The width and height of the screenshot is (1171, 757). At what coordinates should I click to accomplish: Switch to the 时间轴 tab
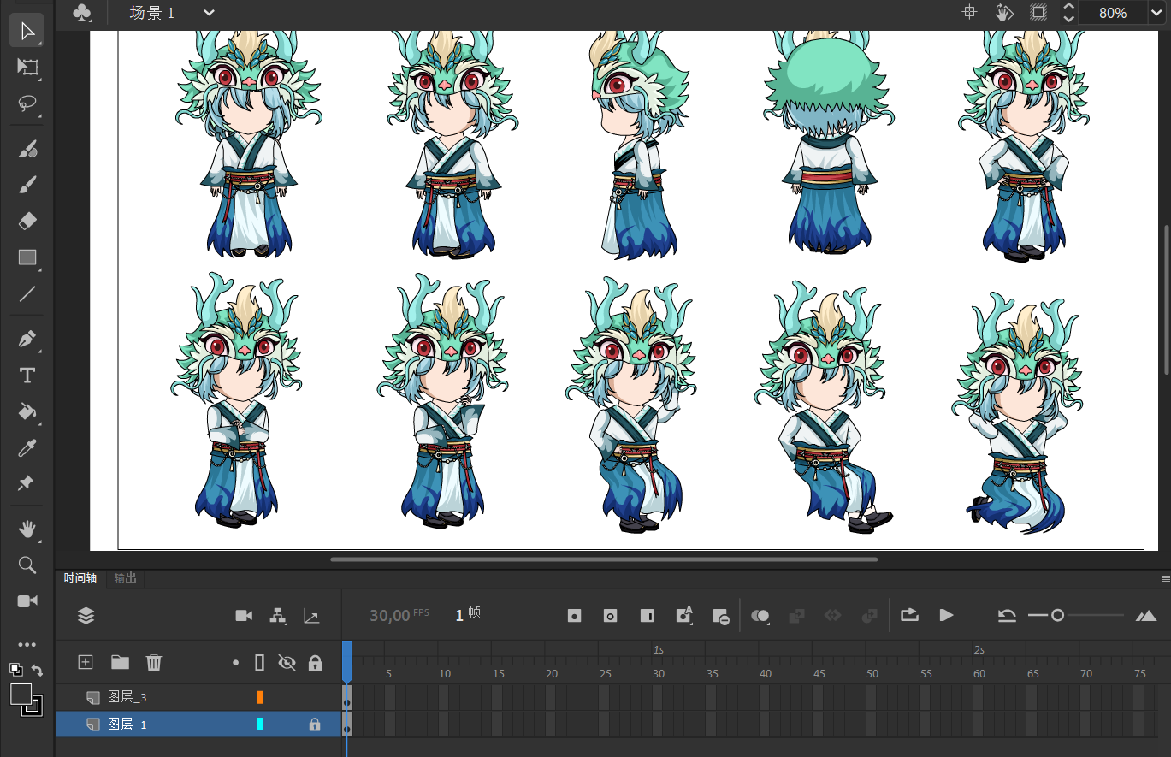click(x=80, y=577)
